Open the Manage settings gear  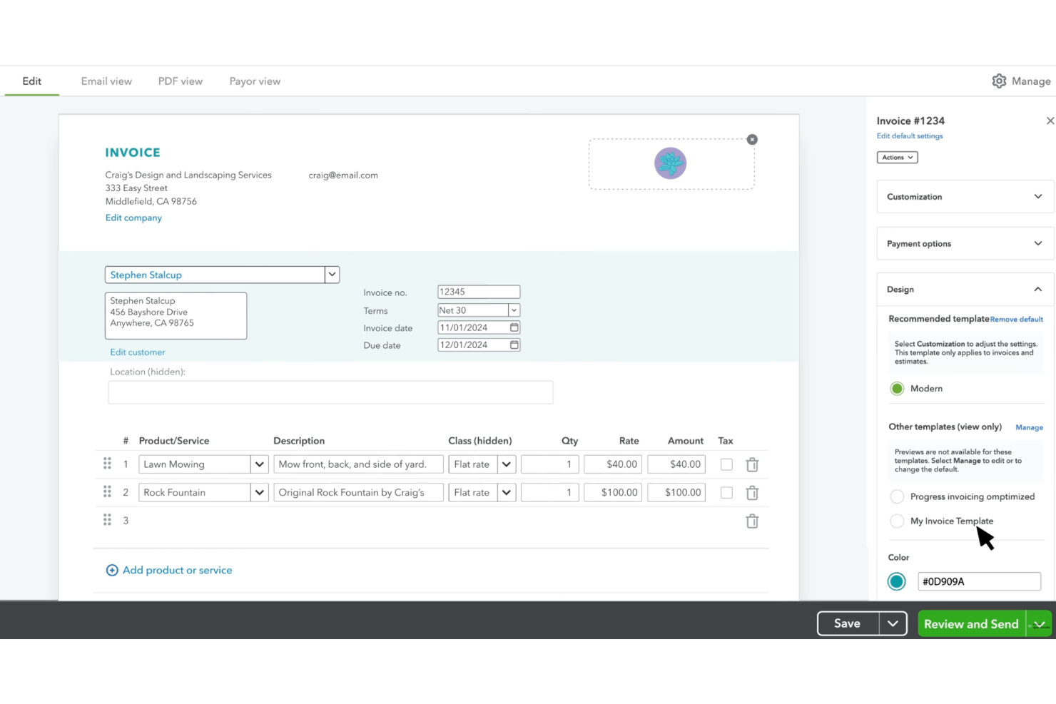999,81
